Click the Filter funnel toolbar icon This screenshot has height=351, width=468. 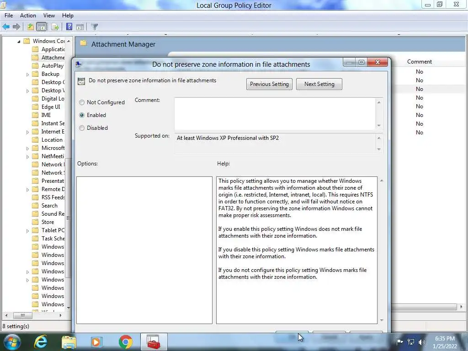pos(94,27)
